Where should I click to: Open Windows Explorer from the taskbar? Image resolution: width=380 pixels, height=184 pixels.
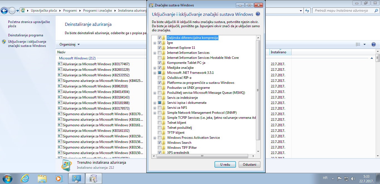[x=42, y=178]
